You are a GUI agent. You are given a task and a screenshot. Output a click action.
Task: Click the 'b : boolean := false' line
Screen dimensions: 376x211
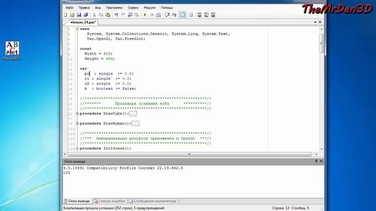[110, 89]
